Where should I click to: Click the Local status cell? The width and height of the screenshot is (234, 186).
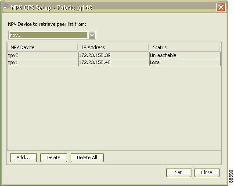[185, 62]
